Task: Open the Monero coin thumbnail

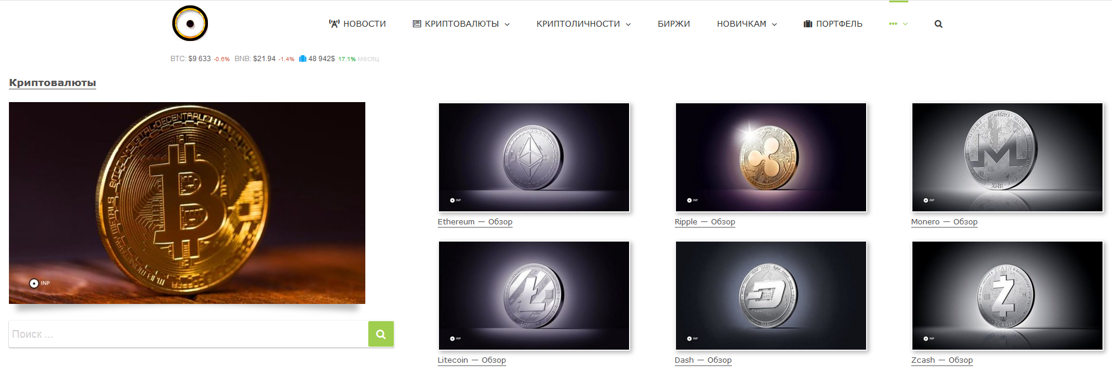Action: (1007, 157)
